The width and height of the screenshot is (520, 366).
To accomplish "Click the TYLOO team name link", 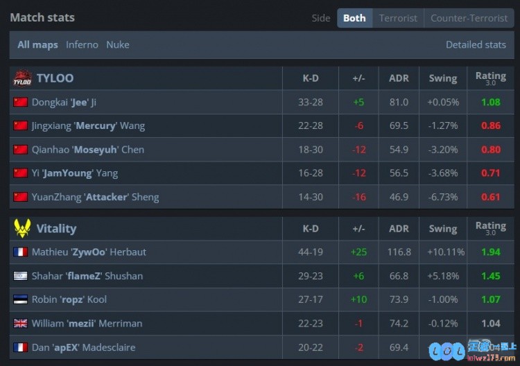I will point(55,78).
